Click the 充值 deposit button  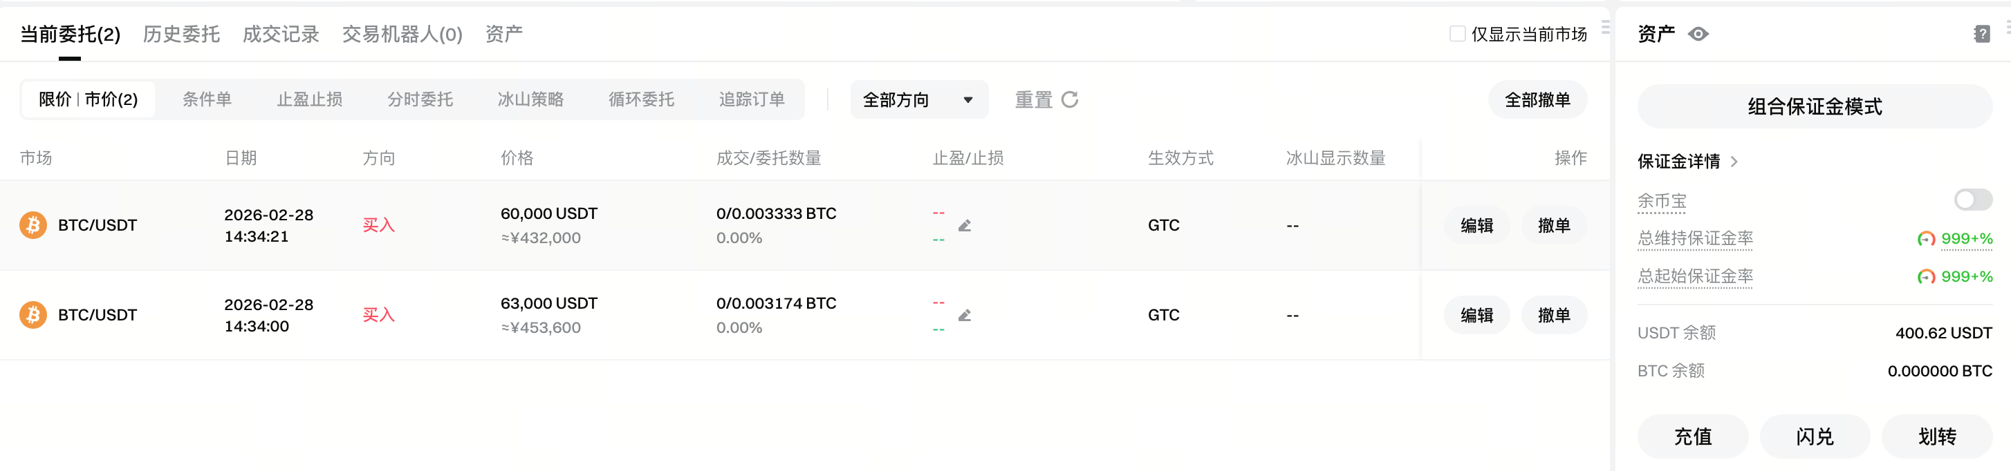pyautogui.click(x=1692, y=436)
